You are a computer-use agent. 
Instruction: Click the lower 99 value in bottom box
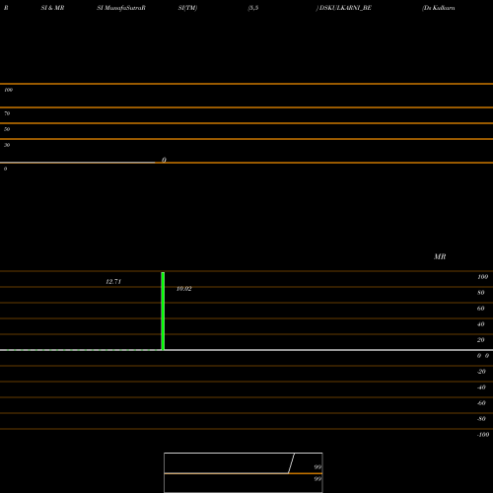pyautogui.click(x=317, y=479)
